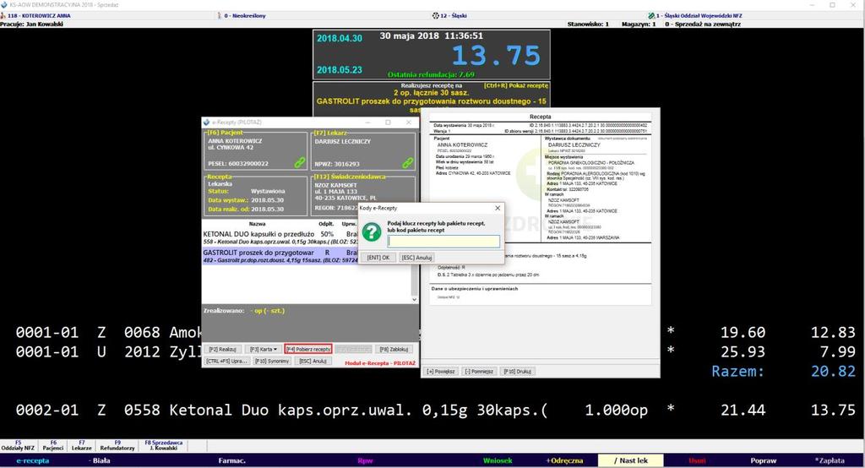Confirm with the [ENT] OK button
Viewport: 865px width, 468px height.
coord(378,258)
